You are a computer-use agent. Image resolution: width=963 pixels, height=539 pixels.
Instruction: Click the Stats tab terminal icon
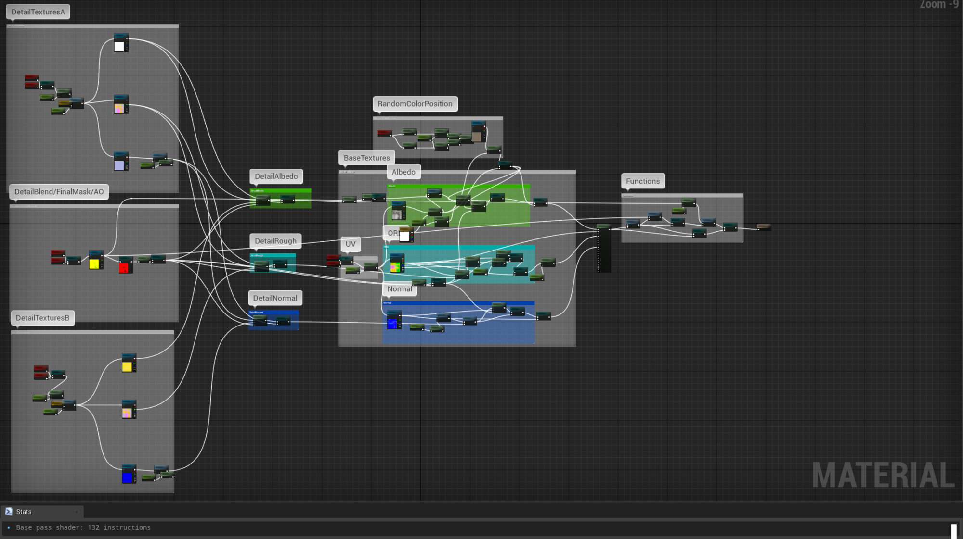click(9, 512)
